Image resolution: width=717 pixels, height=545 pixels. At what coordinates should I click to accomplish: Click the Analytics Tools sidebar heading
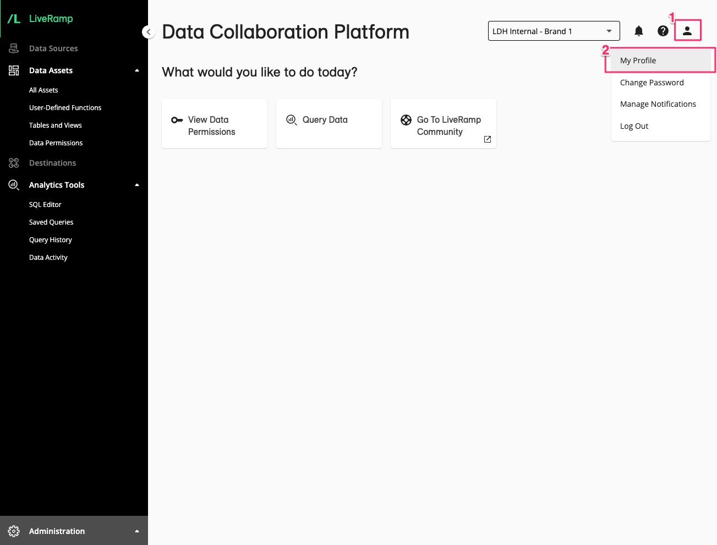point(57,185)
